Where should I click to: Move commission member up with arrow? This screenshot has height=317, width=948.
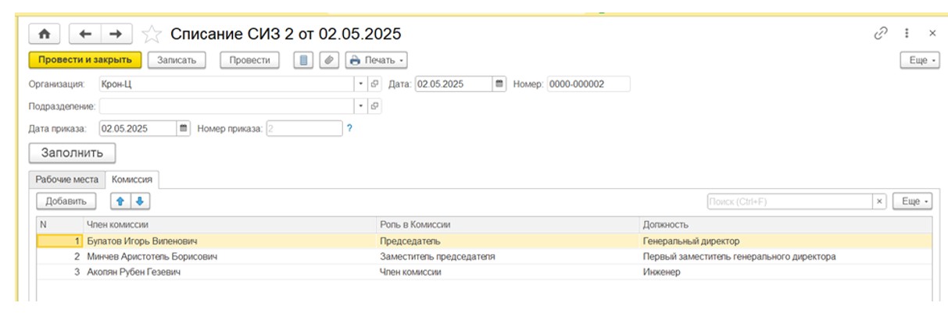click(x=120, y=201)
